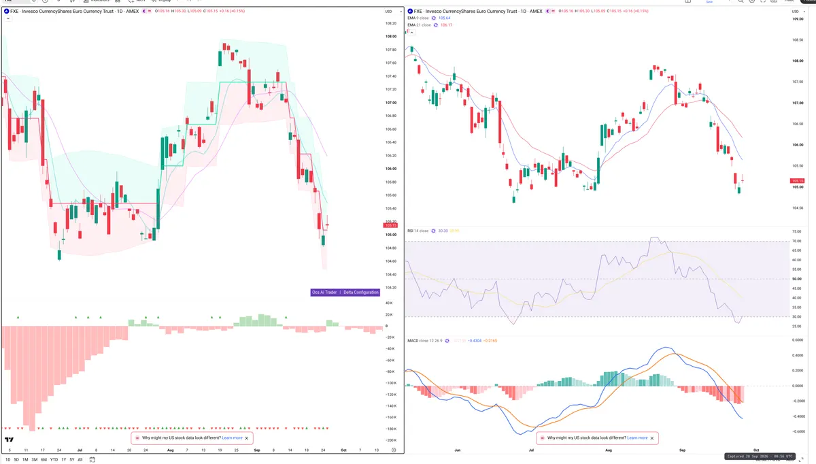The width and height of the screenshot is (816, 464).
Task: Select the 1M time range
Action: pos(24,460)
